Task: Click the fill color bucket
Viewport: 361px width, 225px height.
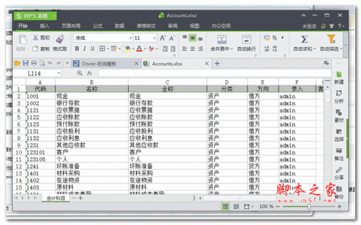Action: [x=128, y=49]
